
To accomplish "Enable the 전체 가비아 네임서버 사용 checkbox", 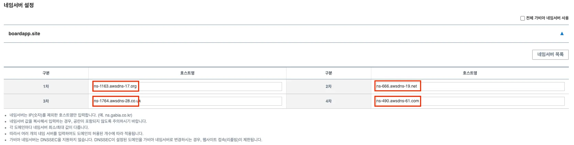I will (x=522, y=18).
